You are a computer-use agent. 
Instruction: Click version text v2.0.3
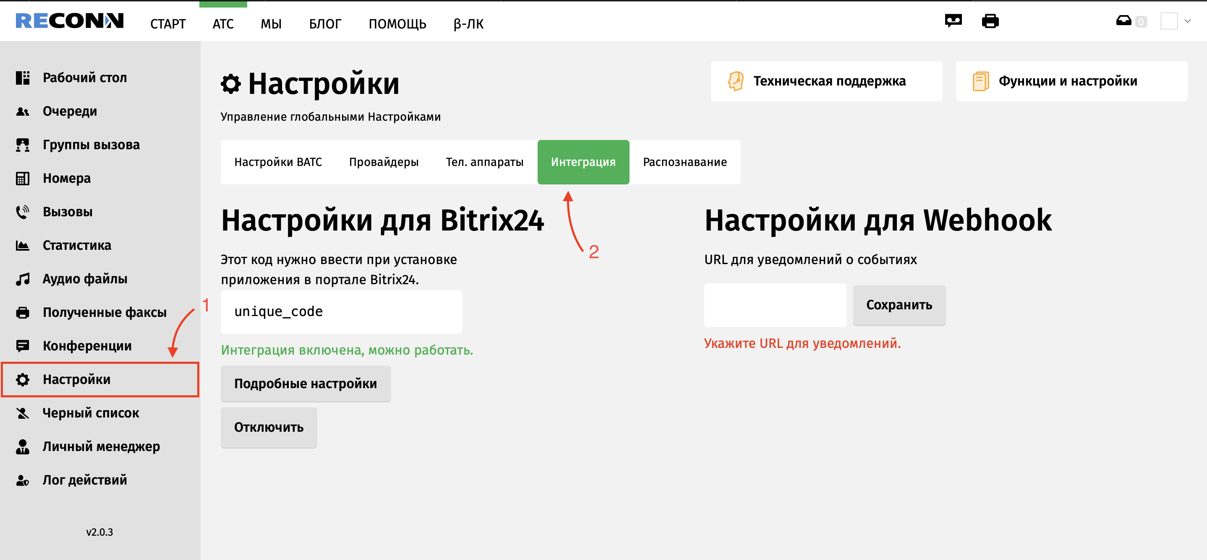[99, 532]
